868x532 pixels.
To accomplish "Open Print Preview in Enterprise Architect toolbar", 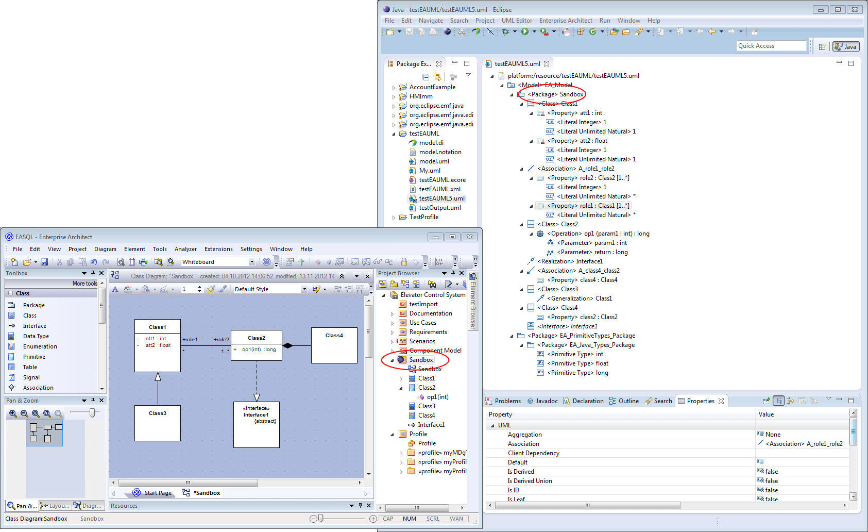I will [x=121, y=262].
